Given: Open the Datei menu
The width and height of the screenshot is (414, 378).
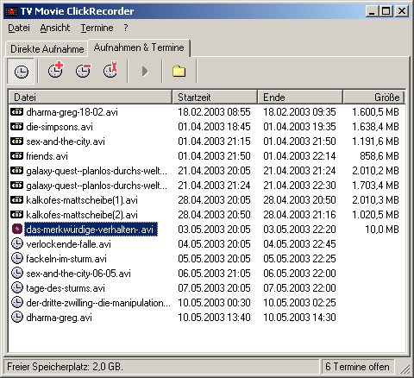Looking at the screenshot, I should tap(19, 28).
